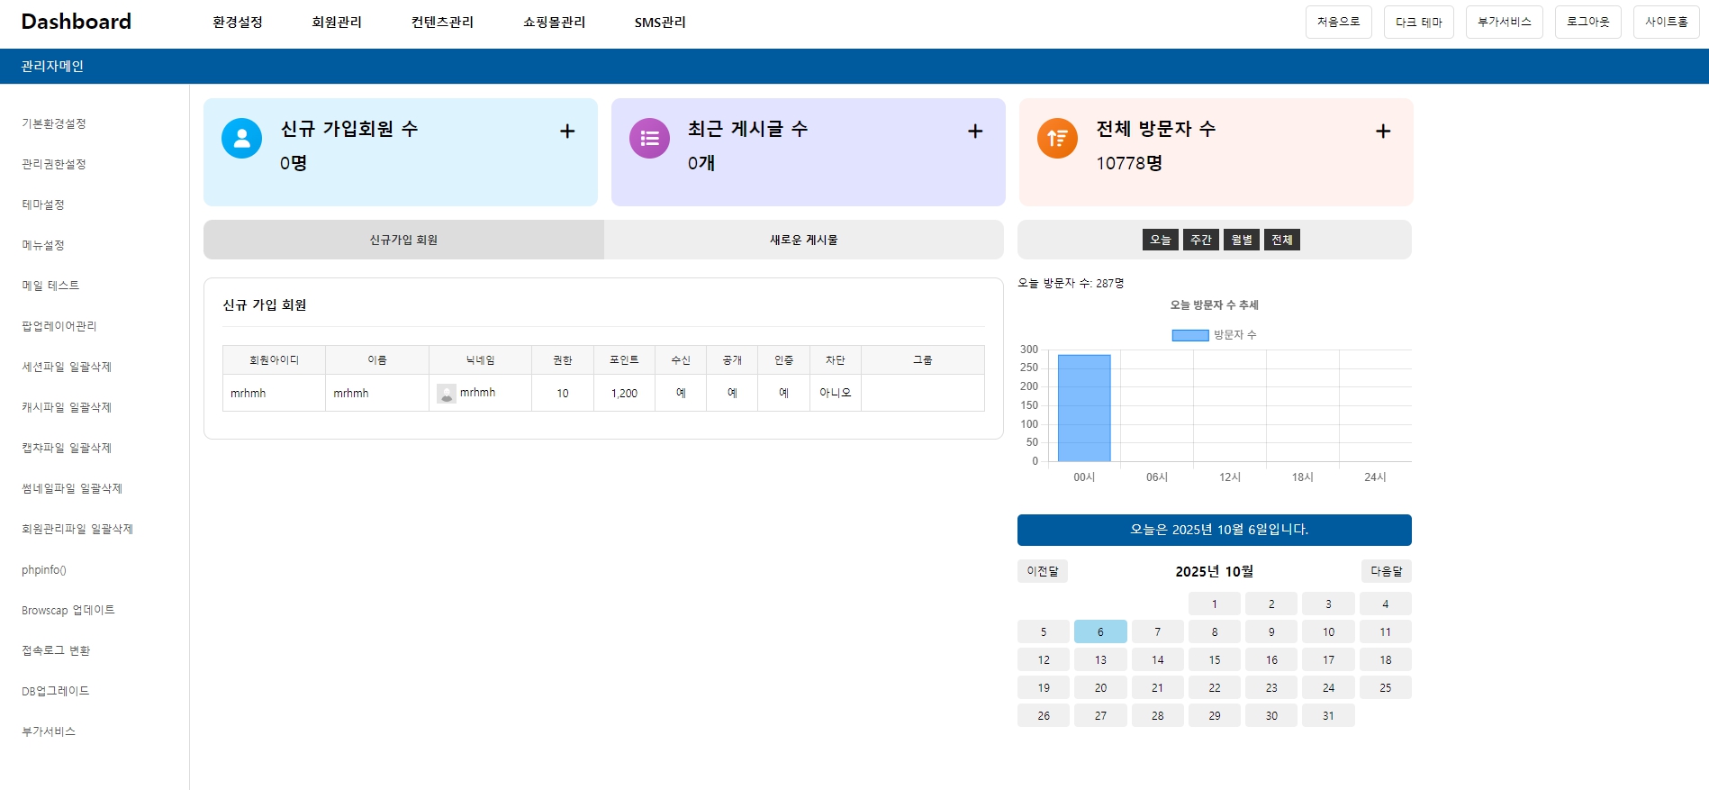Go to previous month with 이전달
This screenshot has width=1709, height=790.
(x=1043, y=571)
